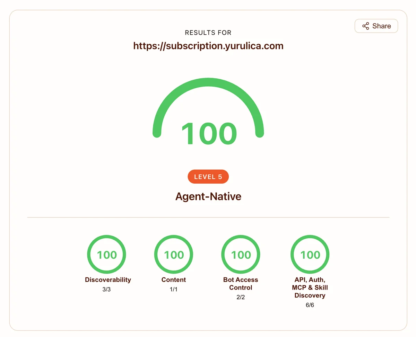The height and width of the screenshot is (337, 416).
Task: Click the Bot Access Control label
Action: [241, 284]
